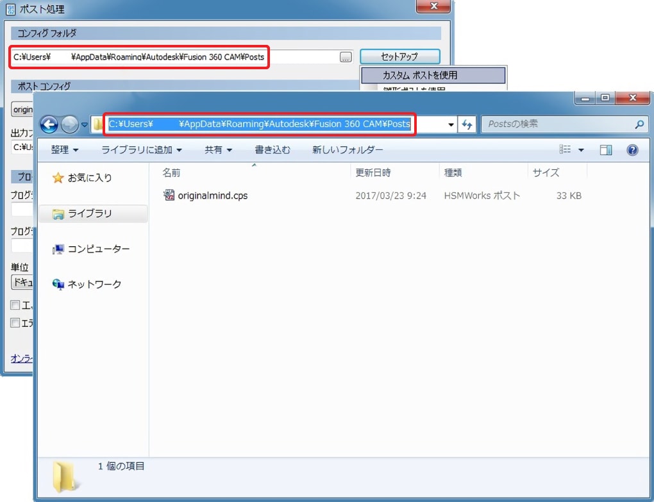Select お気に入り in navigation pane
Image resolution: width=654 pixels, height=502 pixels.
point(89,178)
